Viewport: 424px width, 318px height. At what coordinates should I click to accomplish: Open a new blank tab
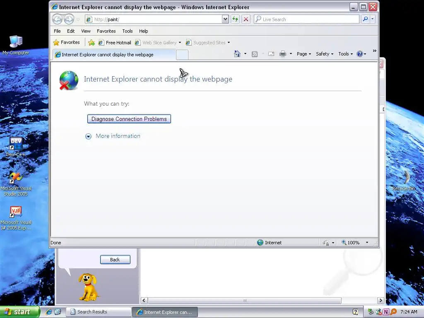(x=182, y=55)
